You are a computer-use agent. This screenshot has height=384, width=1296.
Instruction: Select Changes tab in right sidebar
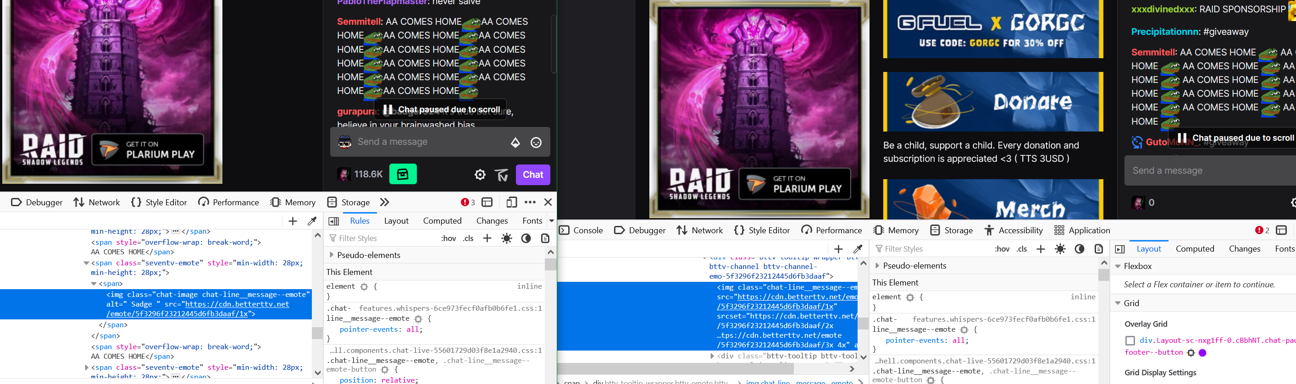[1245, 249]
